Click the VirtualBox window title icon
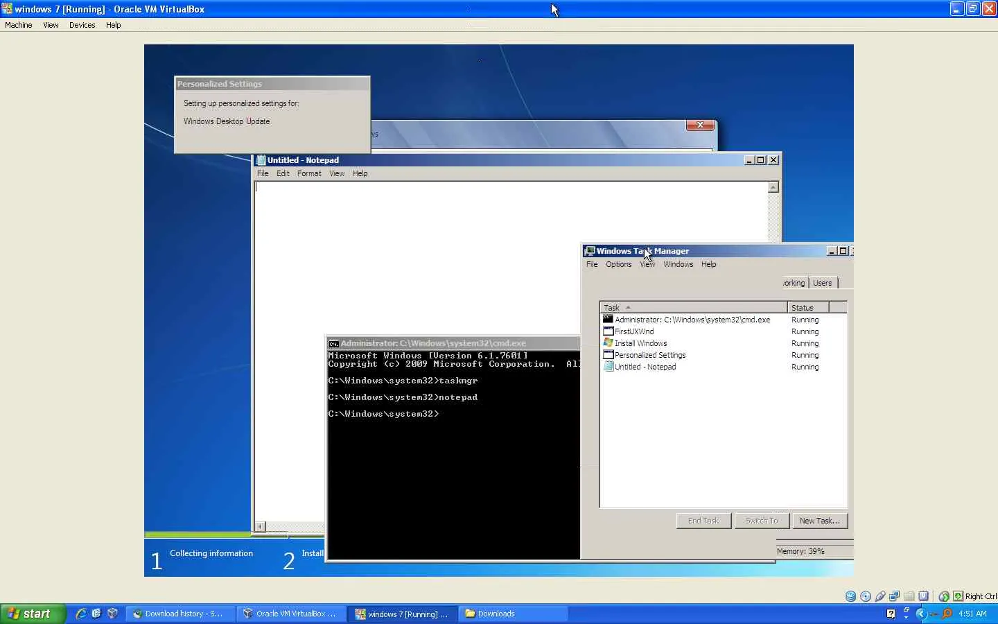Screen dimensions: 998x624 point(7,9)
